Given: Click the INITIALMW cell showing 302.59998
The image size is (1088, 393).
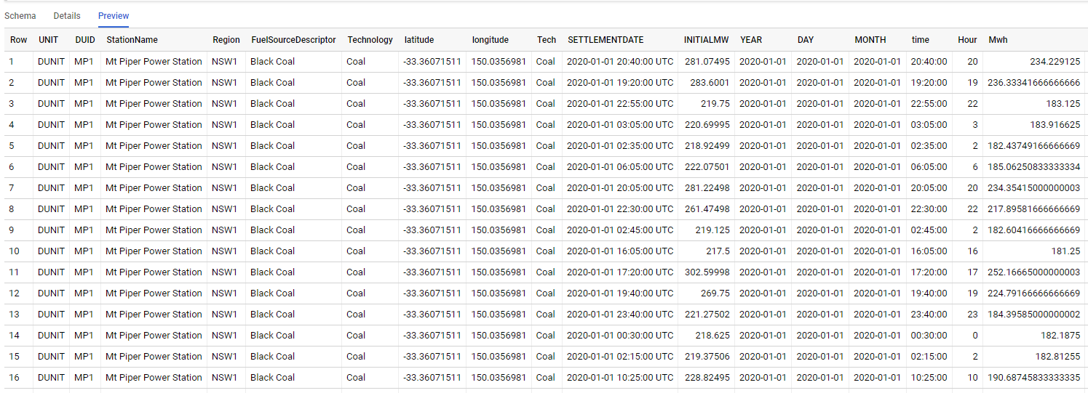Looking at the screenshot, I should click(707, 272).
